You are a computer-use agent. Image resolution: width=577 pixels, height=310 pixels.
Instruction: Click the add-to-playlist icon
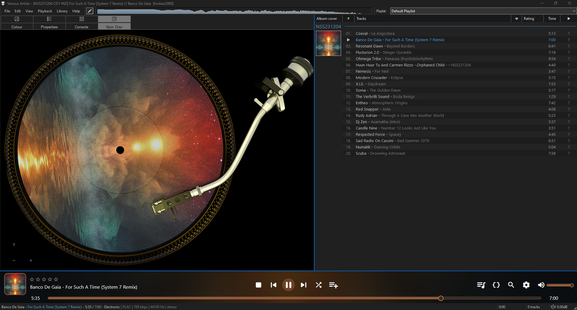pyautogui.click(x=334, y=285)
